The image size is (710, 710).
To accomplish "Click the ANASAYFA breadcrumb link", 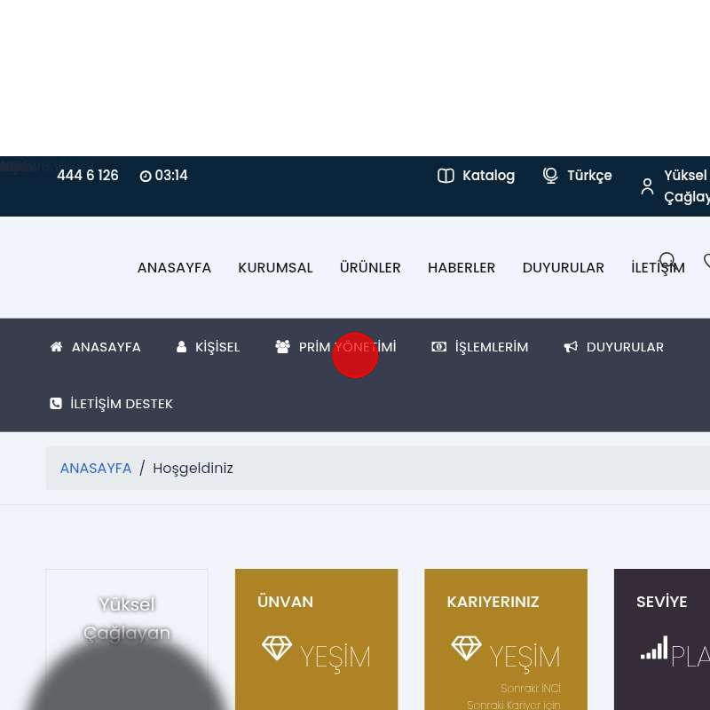I will point(96,469).
